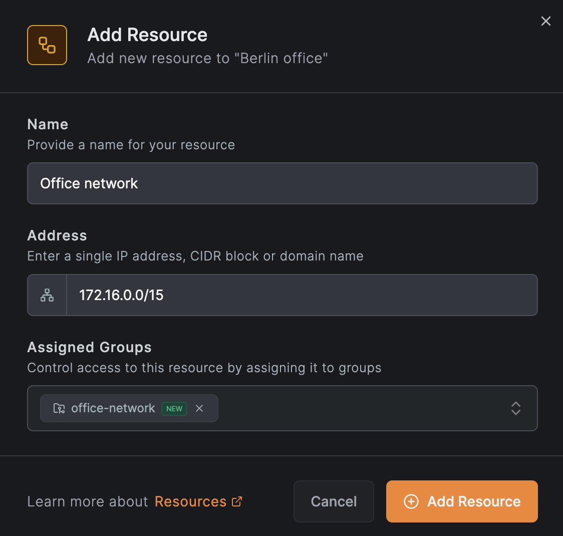Open the Resources documentation link
This screenshot has height=536, width=563.
pyautogui.click(x=190, y=501)
